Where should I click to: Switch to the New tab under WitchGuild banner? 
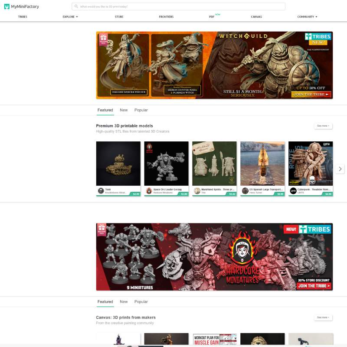[x=124, y=110]
